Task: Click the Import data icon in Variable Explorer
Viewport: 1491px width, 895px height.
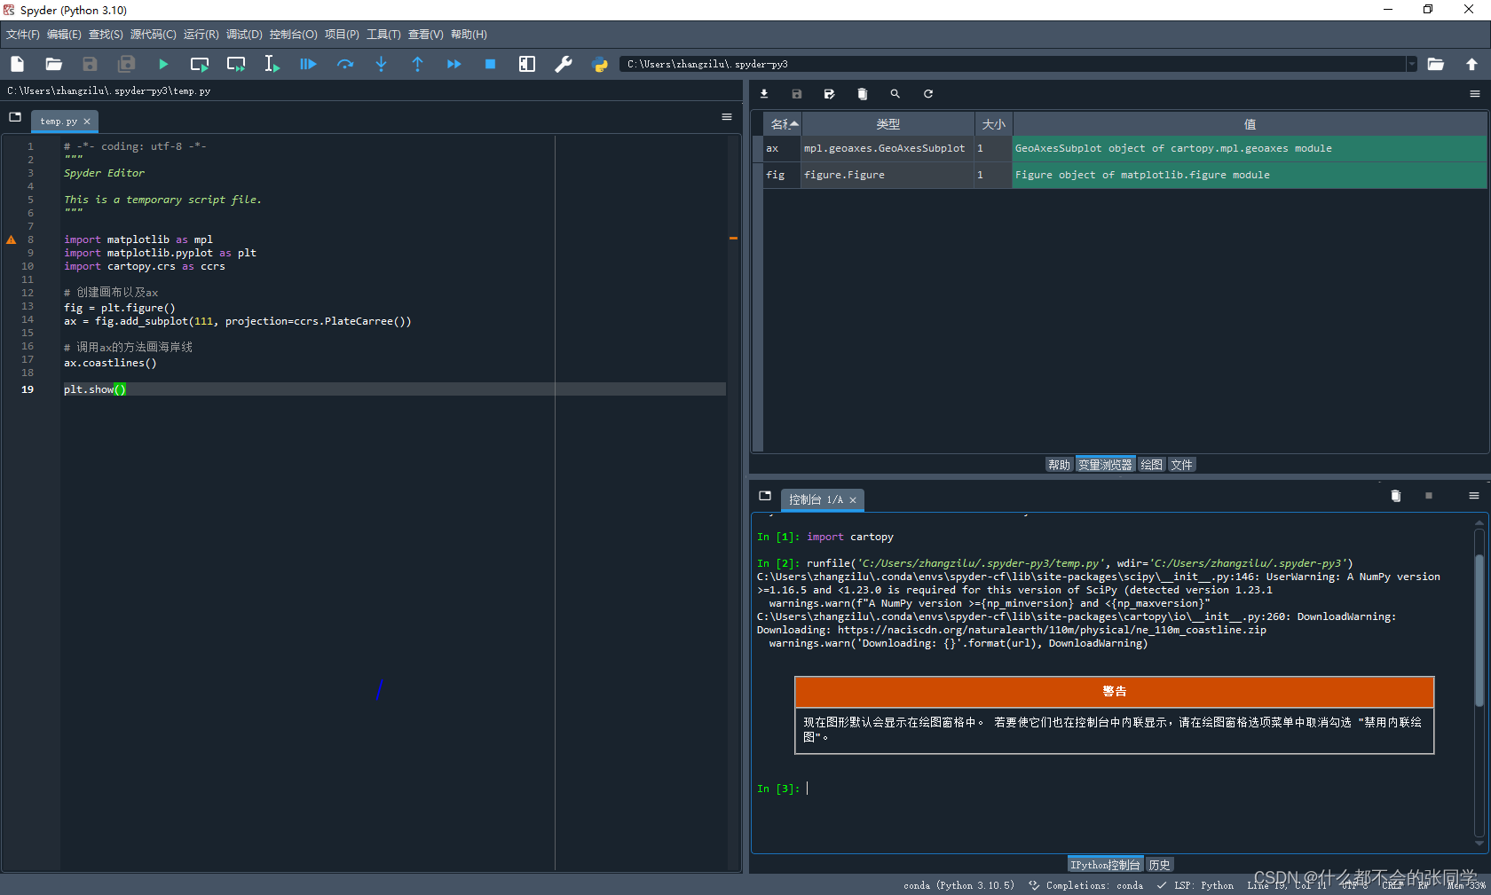Action: tap(764, 94)
